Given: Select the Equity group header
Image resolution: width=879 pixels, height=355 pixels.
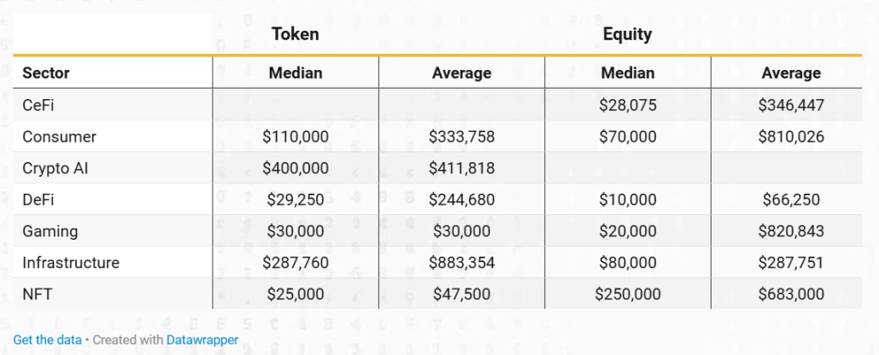Looking at the screenshot, I should point(627,34).
